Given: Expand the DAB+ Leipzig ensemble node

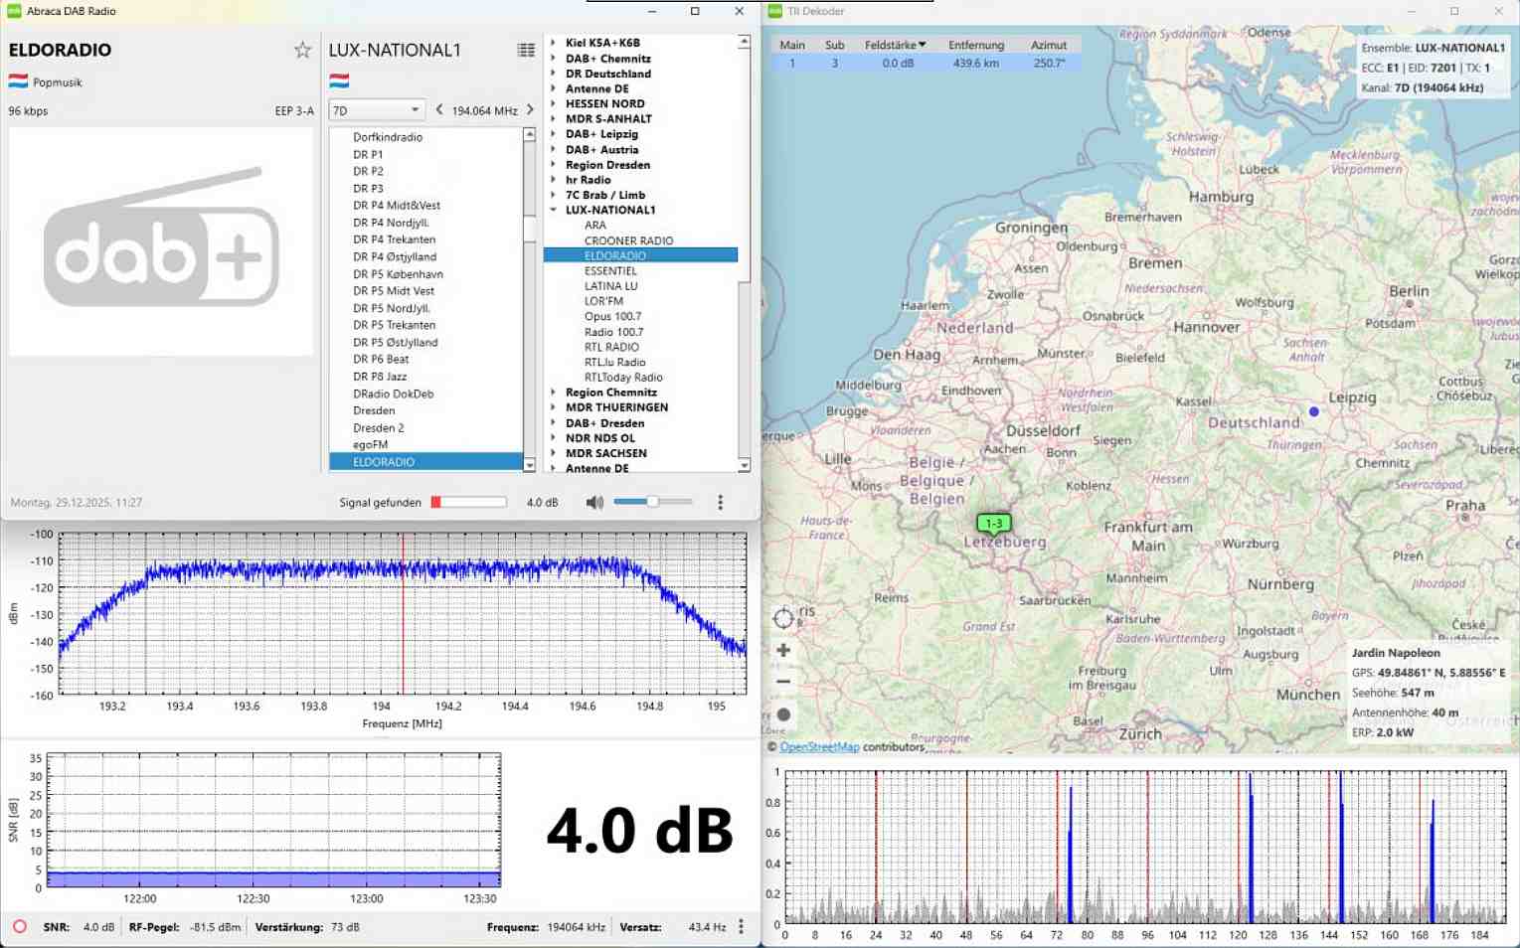Looking at the screenshot, I should point(554,134).
